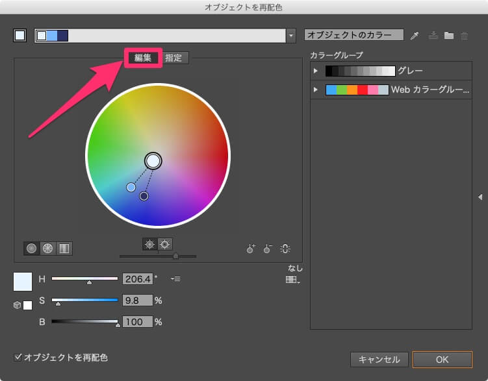
Task: Toggle the link harmony colors icon
Action: [x=285, y=249]
